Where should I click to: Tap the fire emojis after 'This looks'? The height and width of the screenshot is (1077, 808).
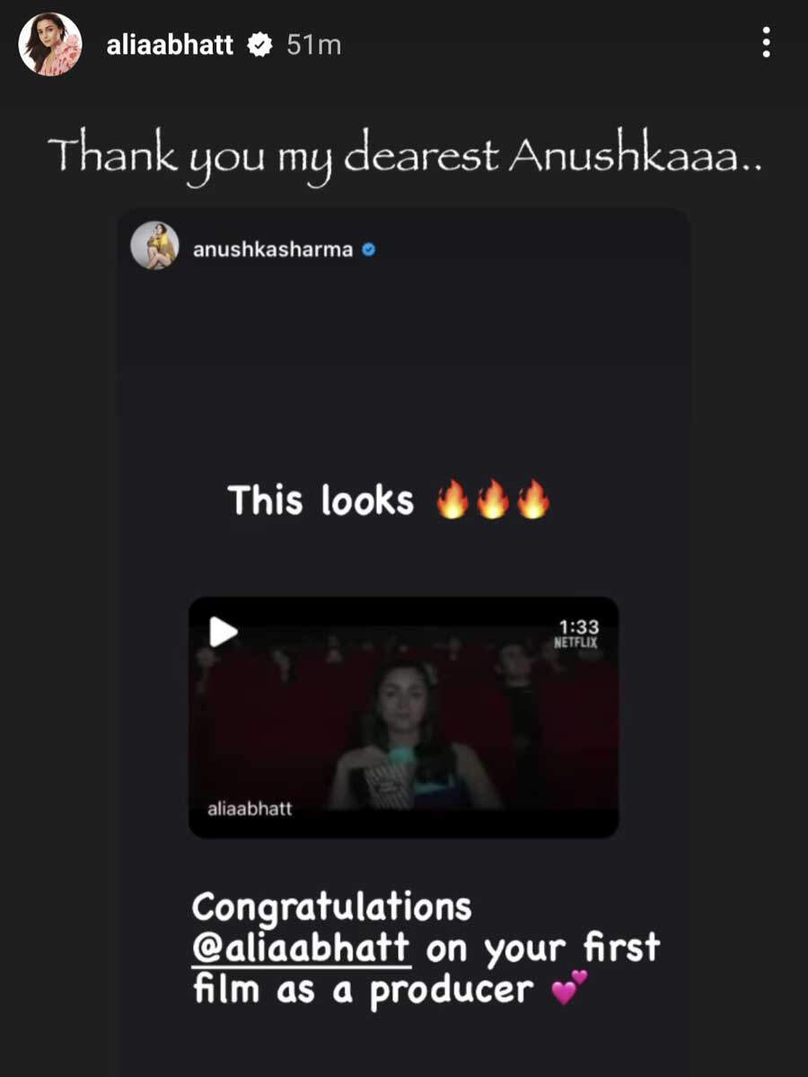(492, 501)
